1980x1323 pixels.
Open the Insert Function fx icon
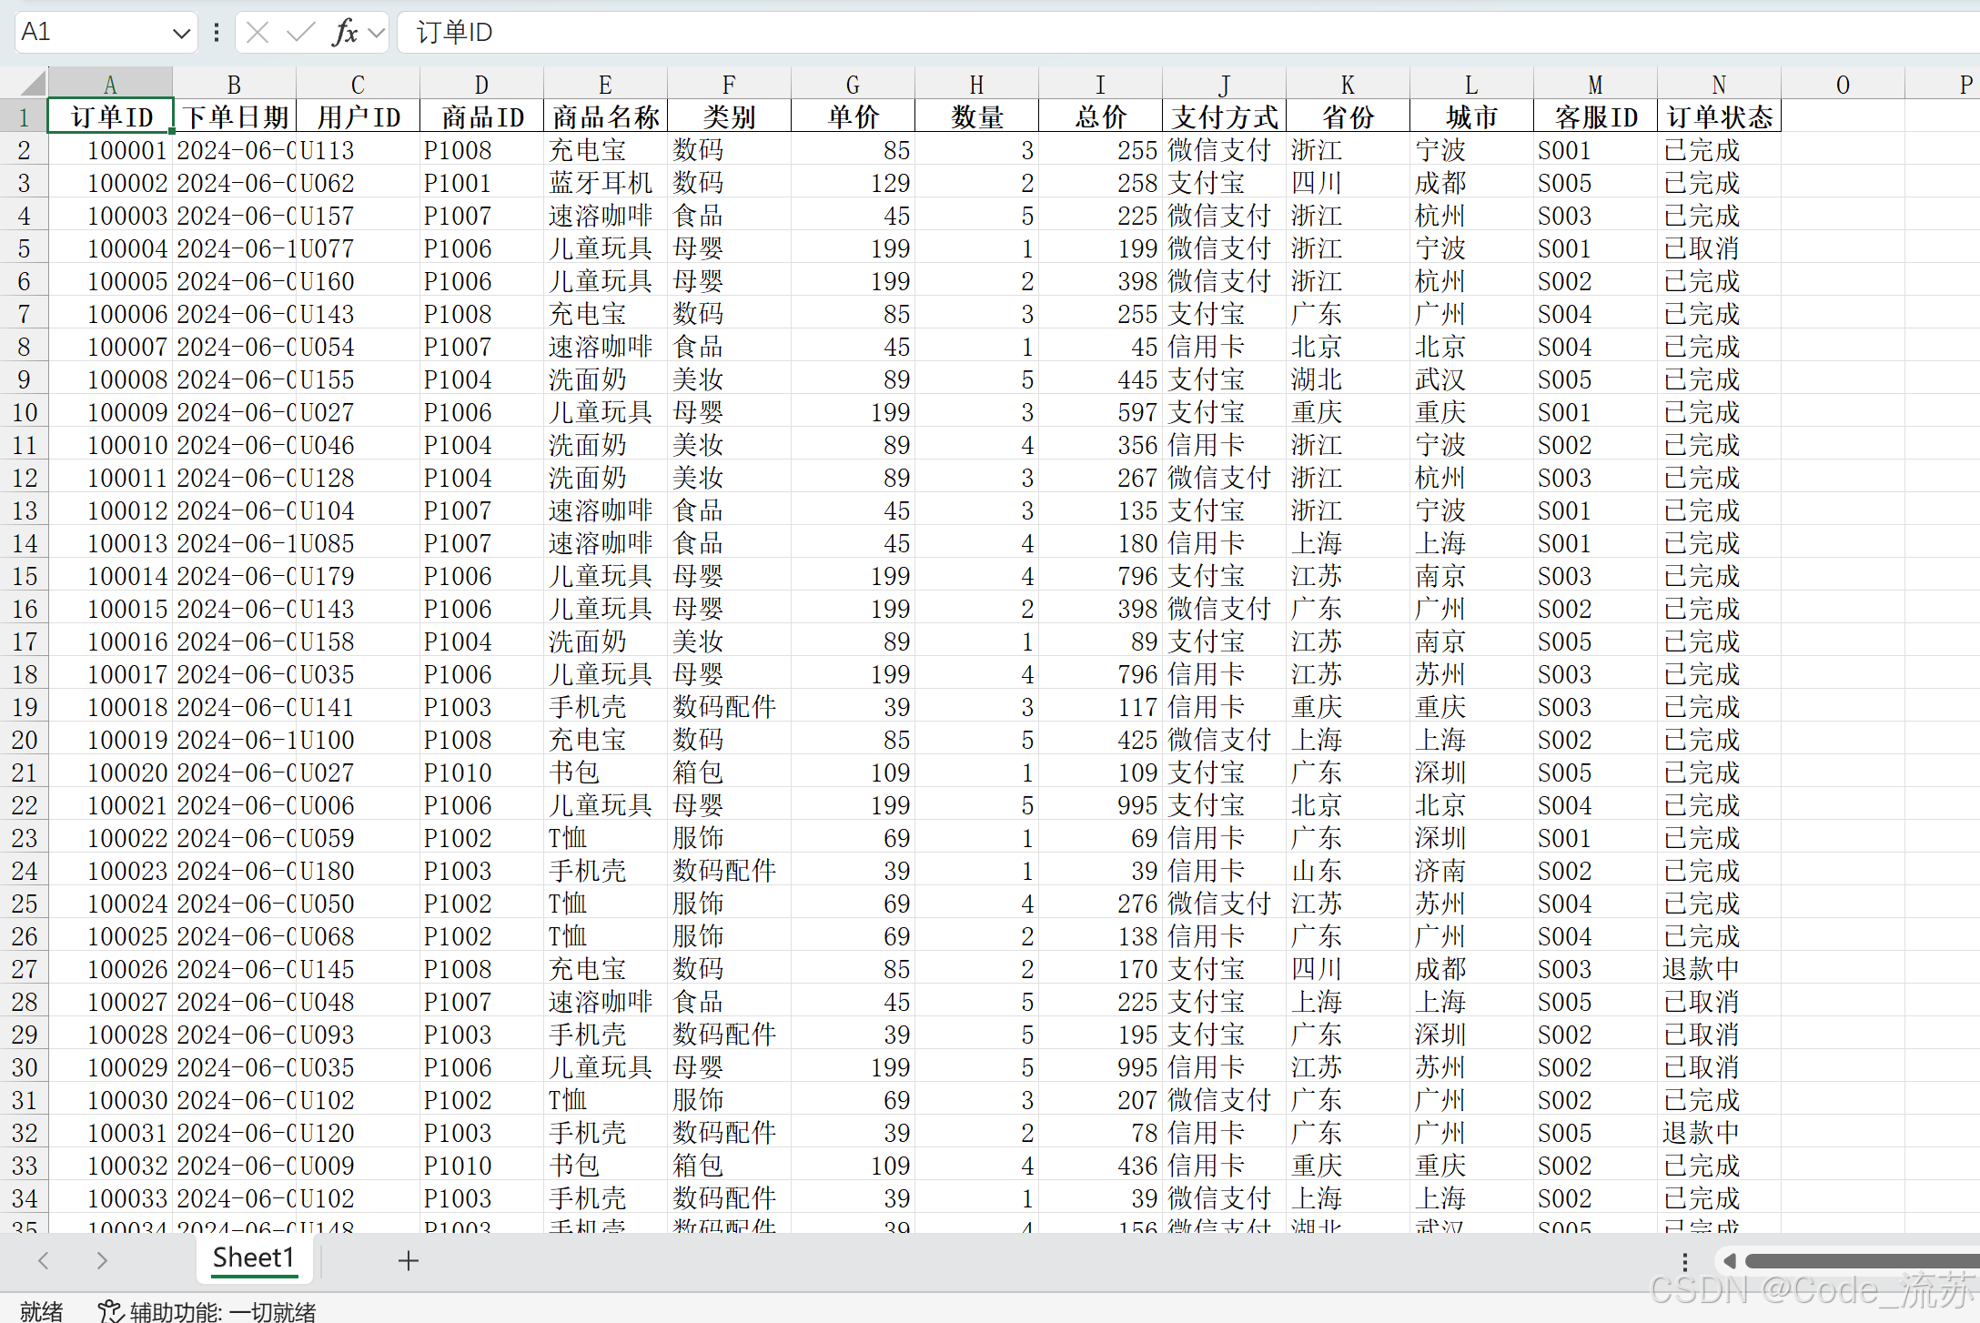[x=345, y=34]
